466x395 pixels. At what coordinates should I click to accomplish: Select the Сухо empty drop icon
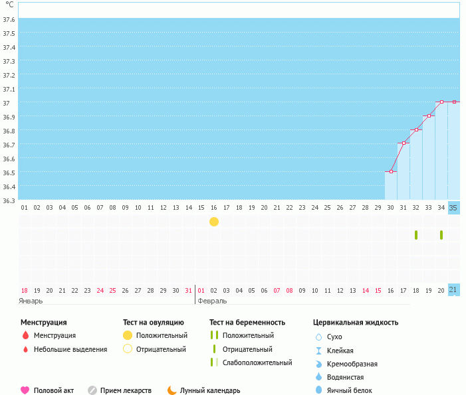pyautogui.click(x=319, y=337)
